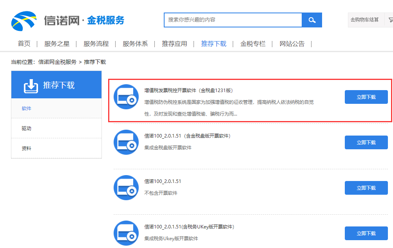Click the 金税服务 site title text
The height and width of the screenshot is (248, 393).
pos(105,20)
